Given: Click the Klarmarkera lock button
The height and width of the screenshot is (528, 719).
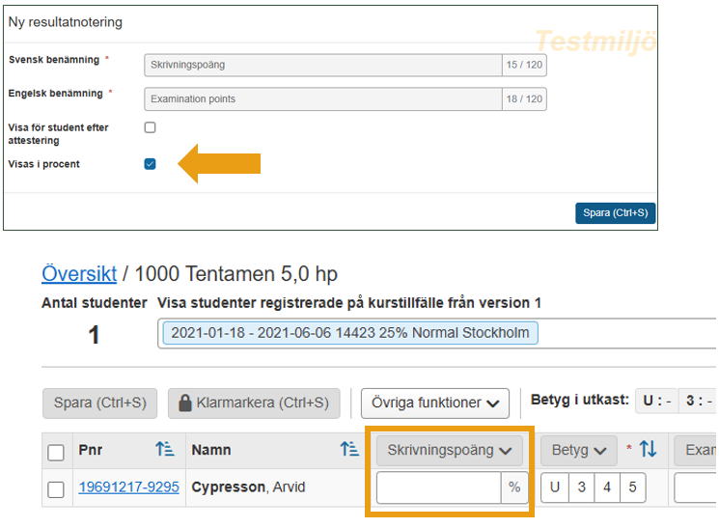Looking at the screenshot, I should click(x=254, y=403).
